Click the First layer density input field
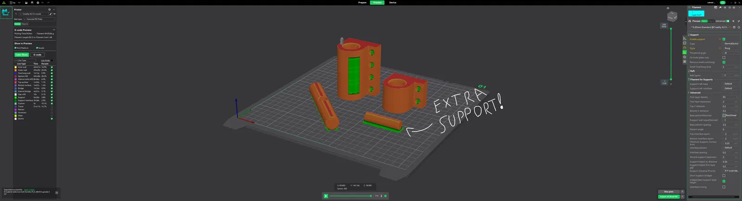The image size is (742, 201). 730,97
